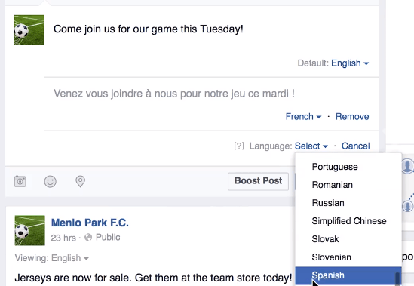Click the [?] language help icon
This screenshot has height=286, width=414.
239,146
